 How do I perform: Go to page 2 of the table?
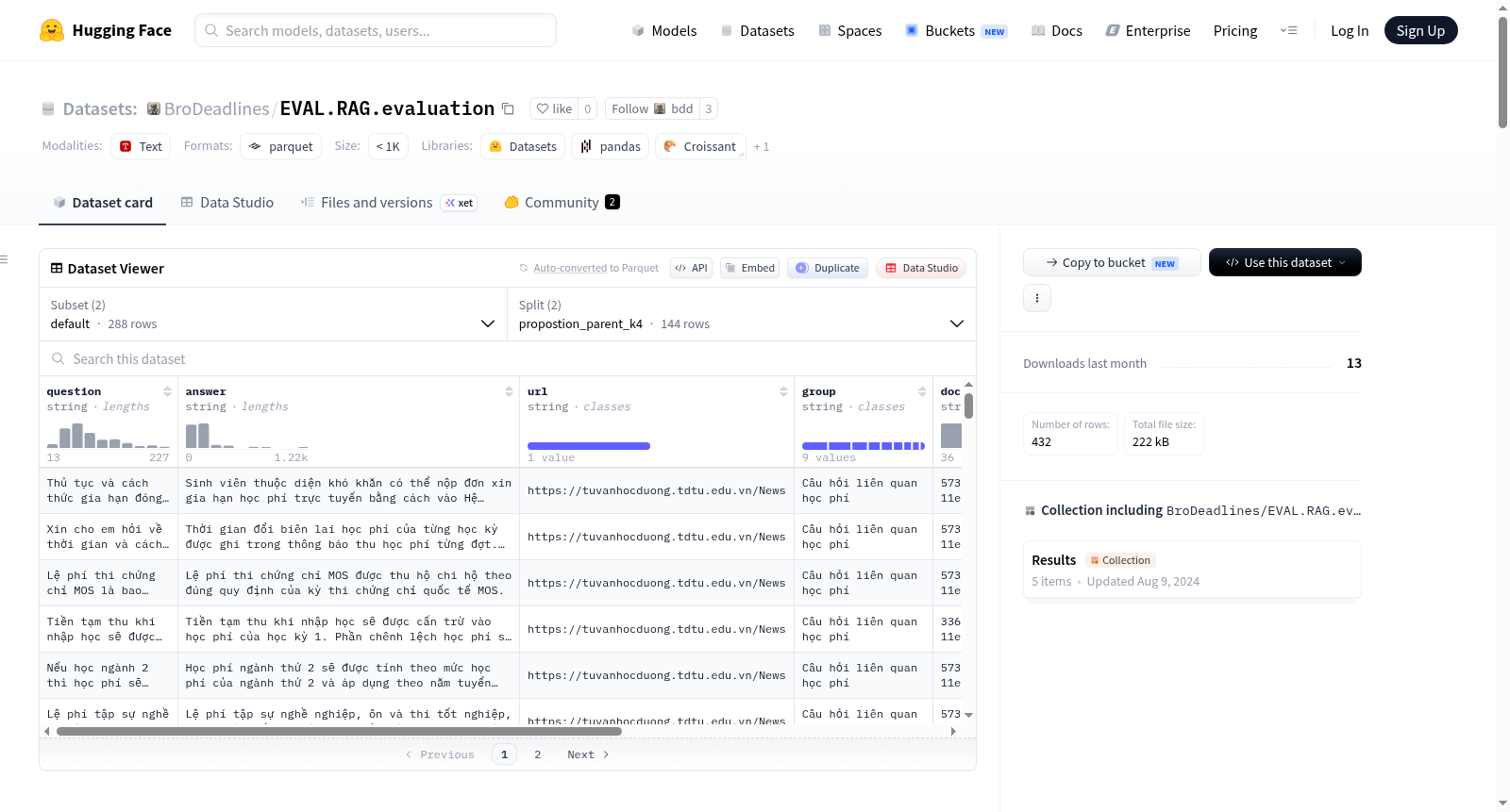click(x=538, y=754)
